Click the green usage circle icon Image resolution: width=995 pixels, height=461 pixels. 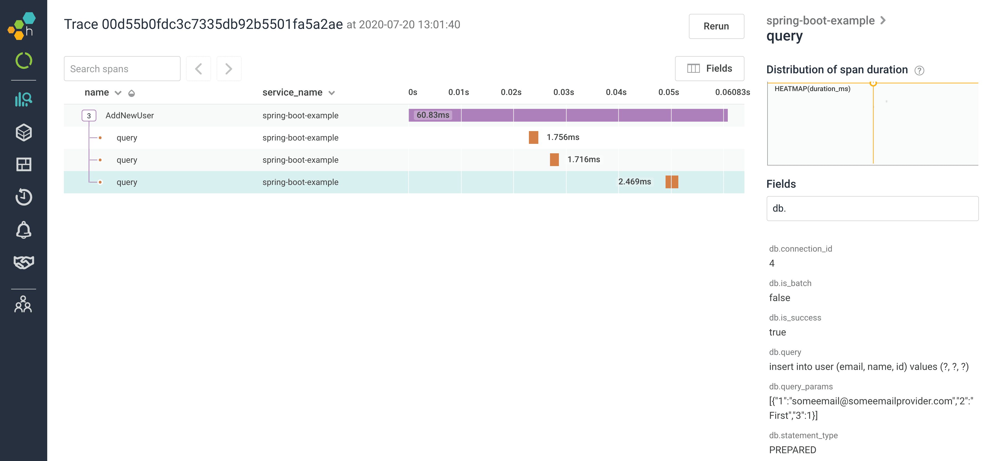tap(24, 61)
